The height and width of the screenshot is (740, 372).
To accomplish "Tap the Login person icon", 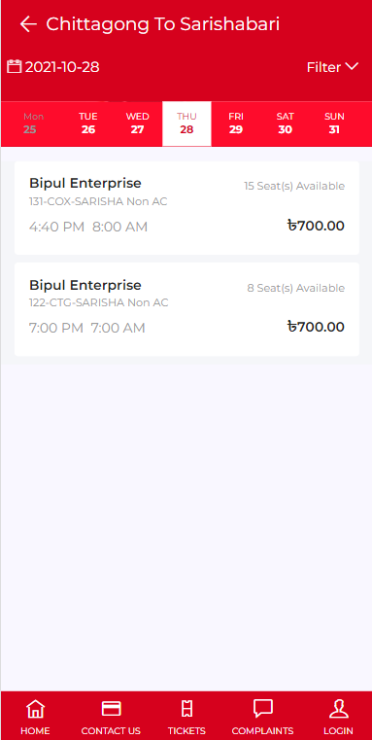I will pos(339,709).
